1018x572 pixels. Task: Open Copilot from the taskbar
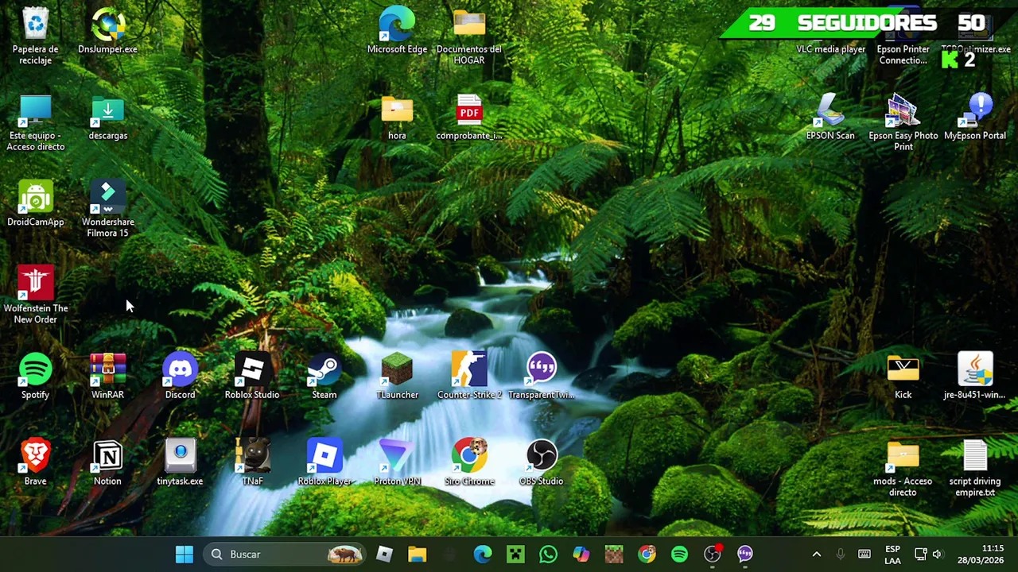pos(581,554)
